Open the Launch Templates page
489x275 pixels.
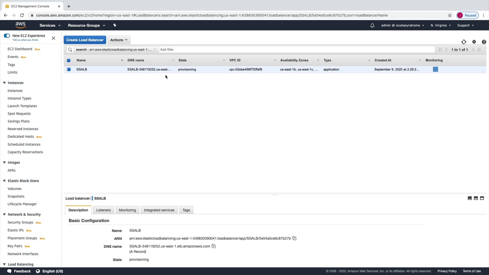click(22, 106)
